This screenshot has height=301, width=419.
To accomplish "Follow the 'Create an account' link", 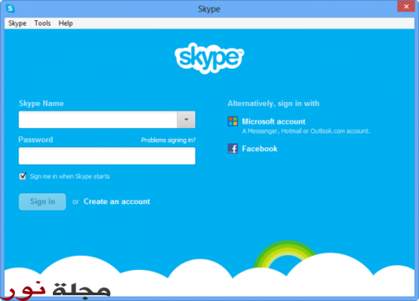I will [116, 202].
